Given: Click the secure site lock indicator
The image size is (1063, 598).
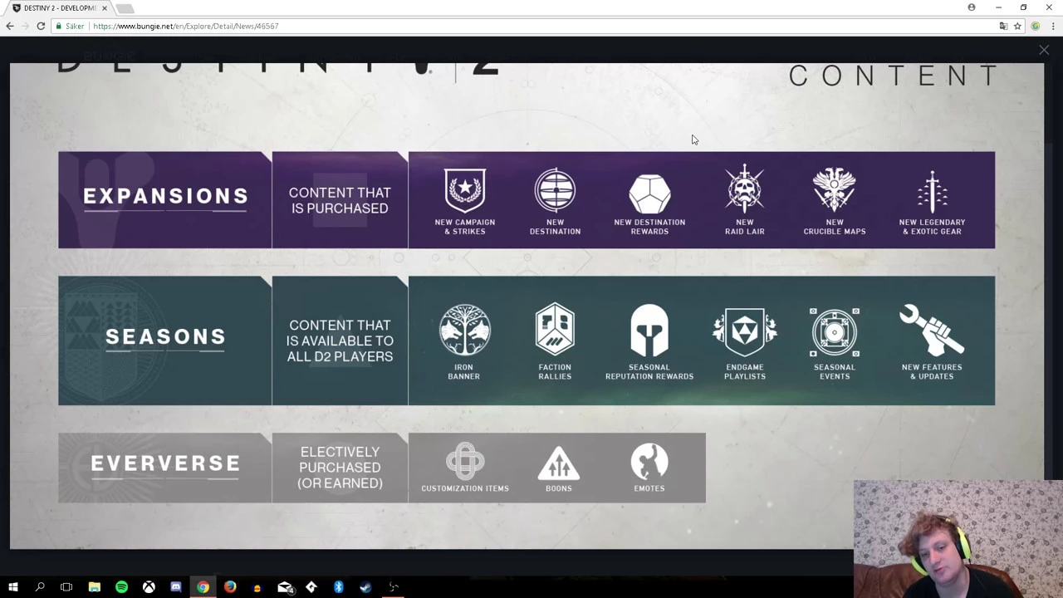Looking at the screenshot, I should pyautogui.click(x=70, y=26).
